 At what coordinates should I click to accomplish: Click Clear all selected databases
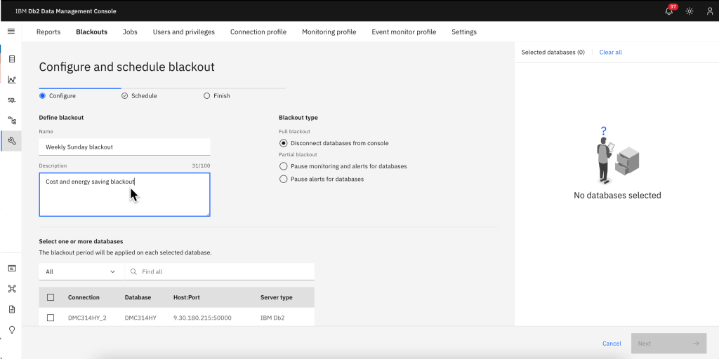tap(610, 52)
